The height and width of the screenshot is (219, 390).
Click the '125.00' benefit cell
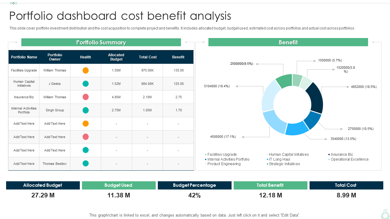coord(179,84)
